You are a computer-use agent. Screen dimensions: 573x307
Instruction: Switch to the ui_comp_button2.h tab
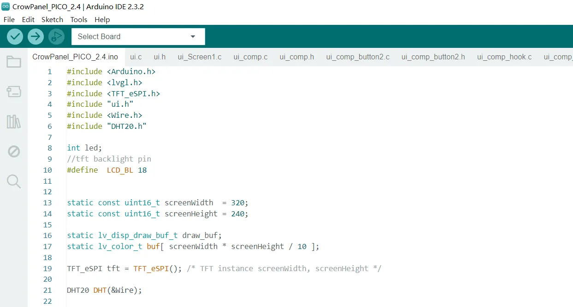point(433,57)
